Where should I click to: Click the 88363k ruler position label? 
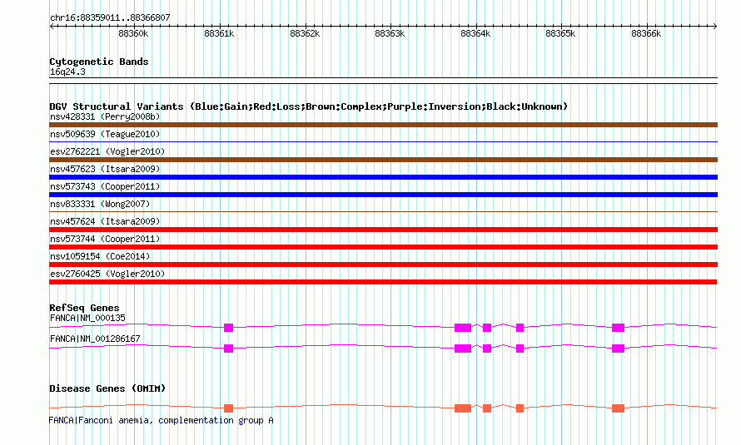[390, 33]
